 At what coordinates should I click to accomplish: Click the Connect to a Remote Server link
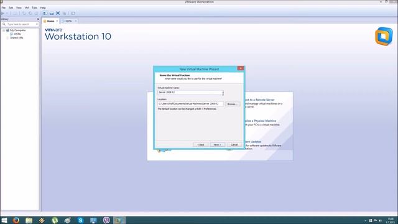(259, 100)
